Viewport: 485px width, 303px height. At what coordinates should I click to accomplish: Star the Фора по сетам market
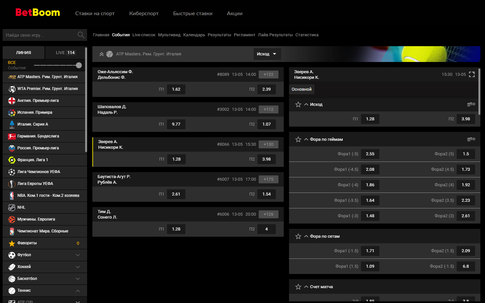tap(298, 236)
